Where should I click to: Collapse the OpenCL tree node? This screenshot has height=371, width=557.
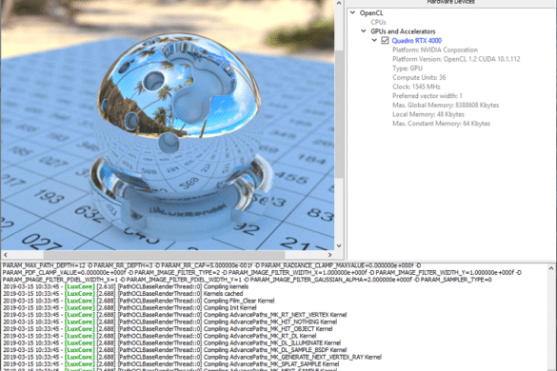(352, 12)
